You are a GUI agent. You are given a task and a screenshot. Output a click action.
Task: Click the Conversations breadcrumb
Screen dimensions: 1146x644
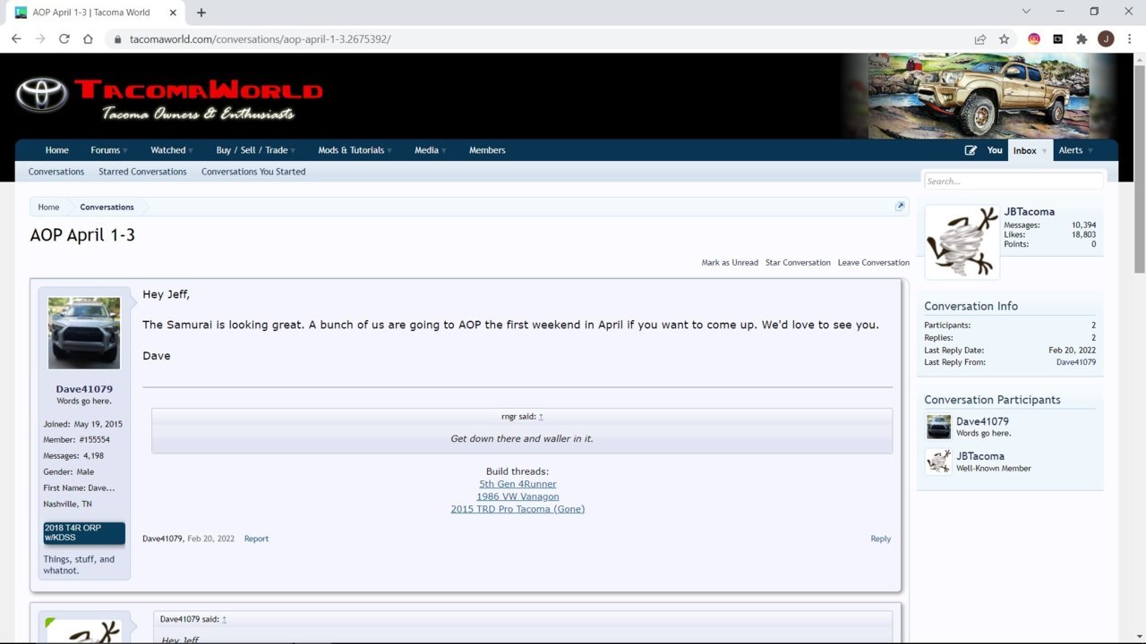click(x=107, y=207)
